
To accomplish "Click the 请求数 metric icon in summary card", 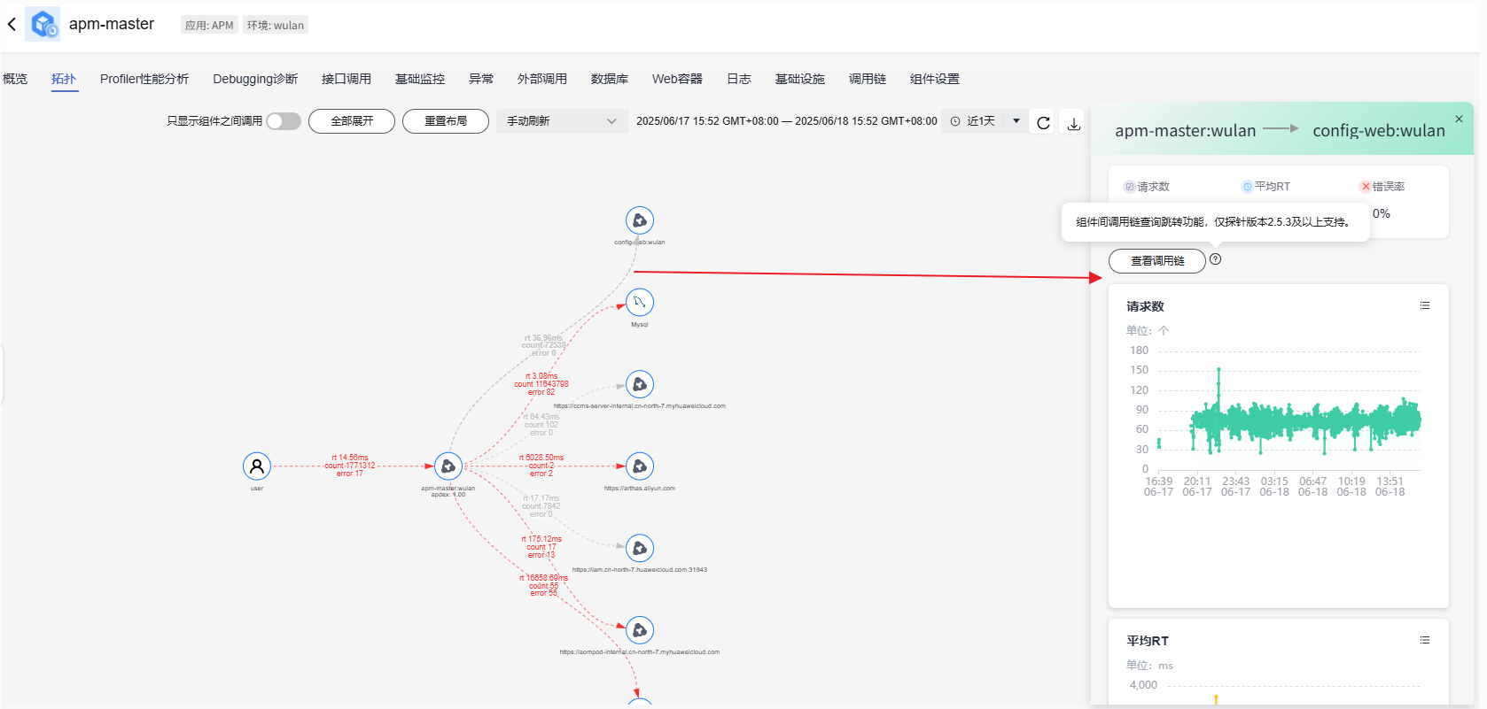I will click(1129, 187).
